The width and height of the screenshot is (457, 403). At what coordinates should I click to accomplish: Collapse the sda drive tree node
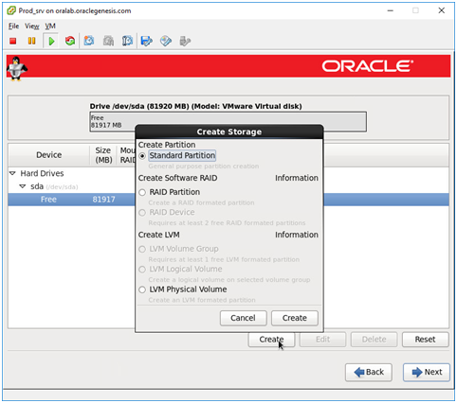click(x=23, y=186)
